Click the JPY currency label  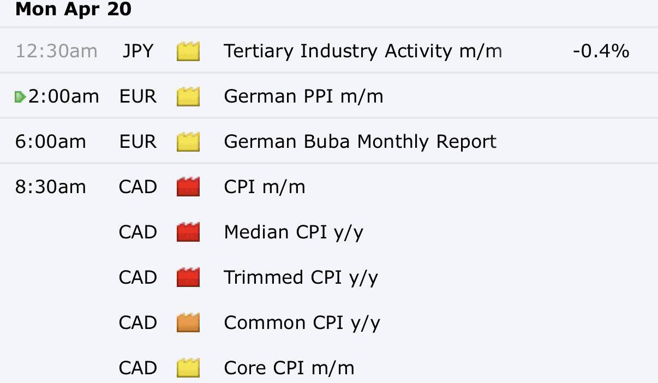[137, 51]
